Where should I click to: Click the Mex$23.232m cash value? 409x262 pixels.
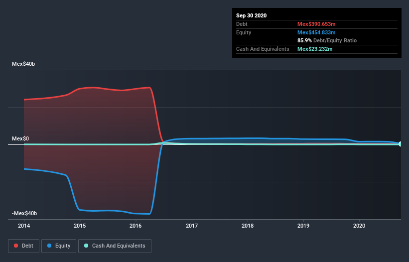point(315,49)
